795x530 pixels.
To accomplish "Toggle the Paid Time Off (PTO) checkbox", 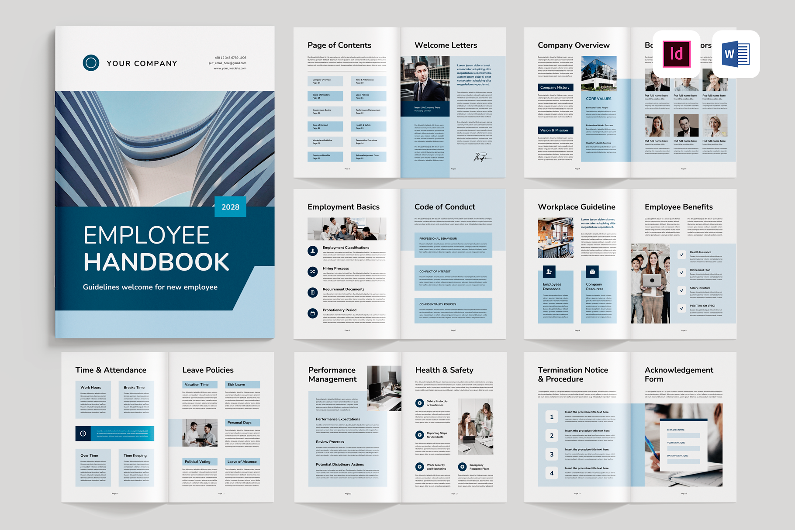I will tap(681, 308).
